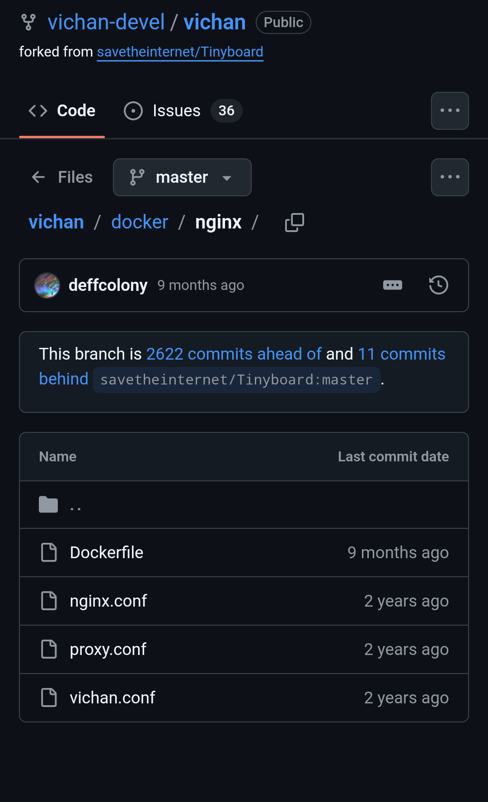Click the parent directory folder icon
Viewport: 488px width, 802px height.
(48, 505)
